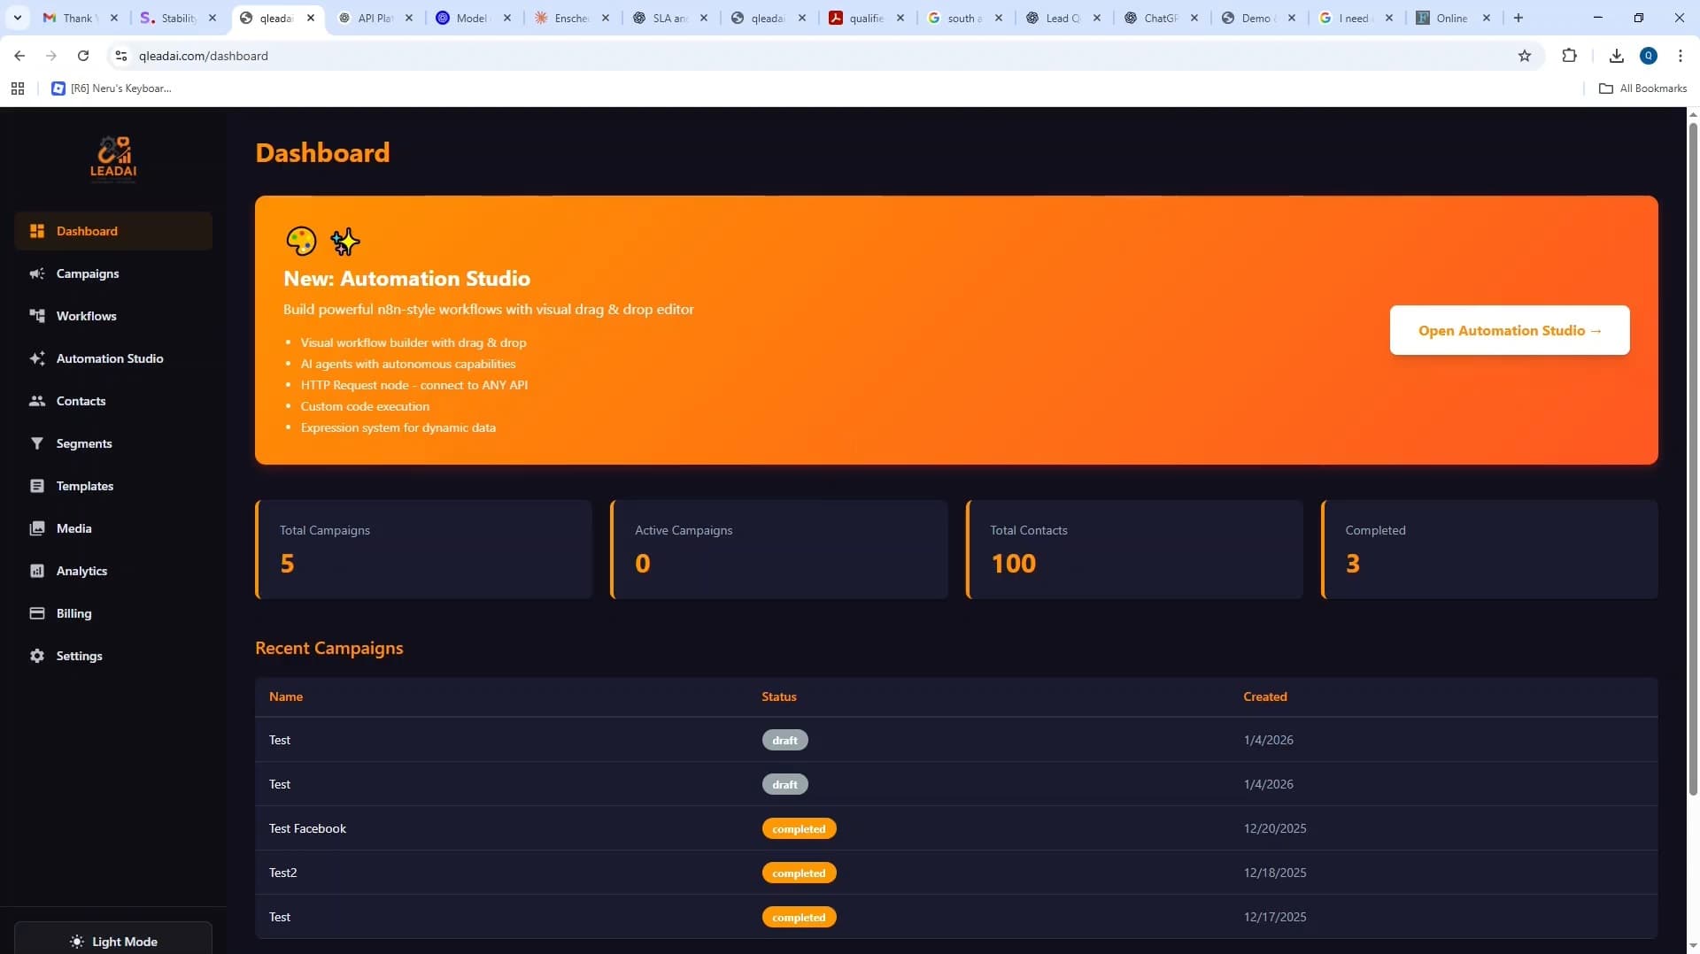
Task: Select the Segments filter icon
Action: click(x=37, y=443)
